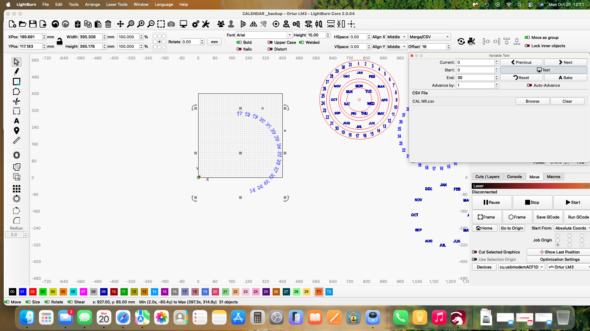Select the red 02 color layer swatch
This screenshot has width=590, height=331.
click(33, 292)
